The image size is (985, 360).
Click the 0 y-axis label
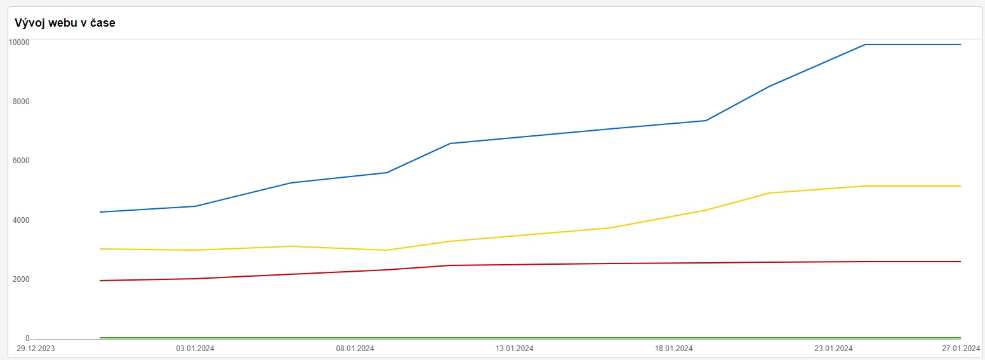(x=27, y=338)
